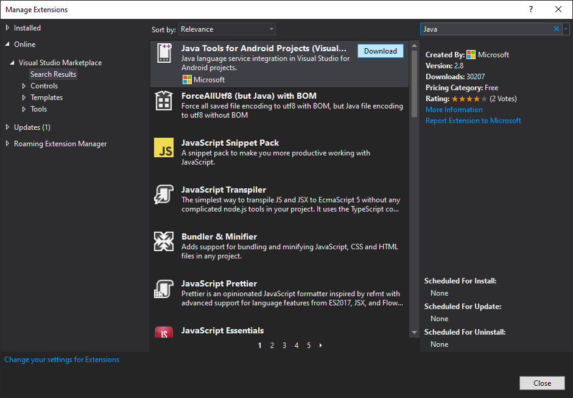Open the More Information link
Viewport: 573px width, 398px height.
pos(454,110)
